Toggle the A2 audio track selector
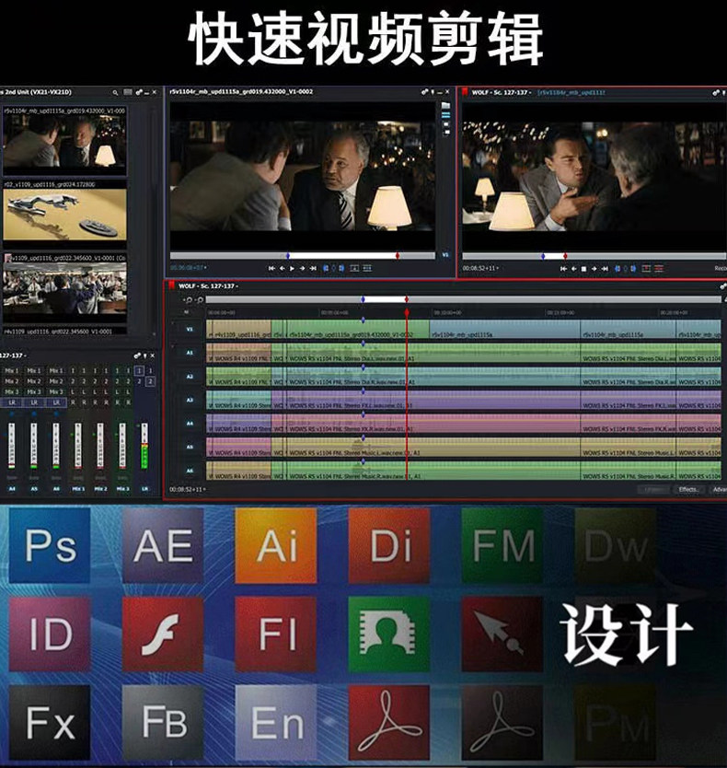 coord(190,376)
